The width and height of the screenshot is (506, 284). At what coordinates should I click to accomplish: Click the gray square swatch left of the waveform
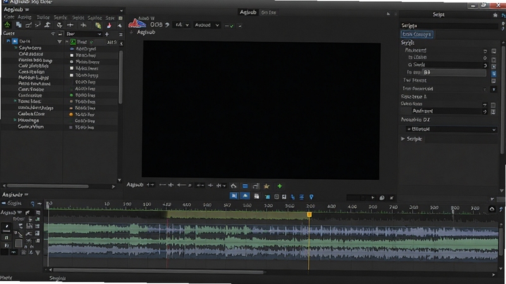pos(19,243)
